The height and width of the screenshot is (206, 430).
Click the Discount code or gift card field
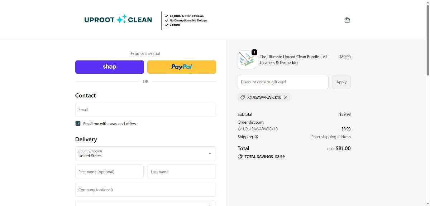(283, 82)
